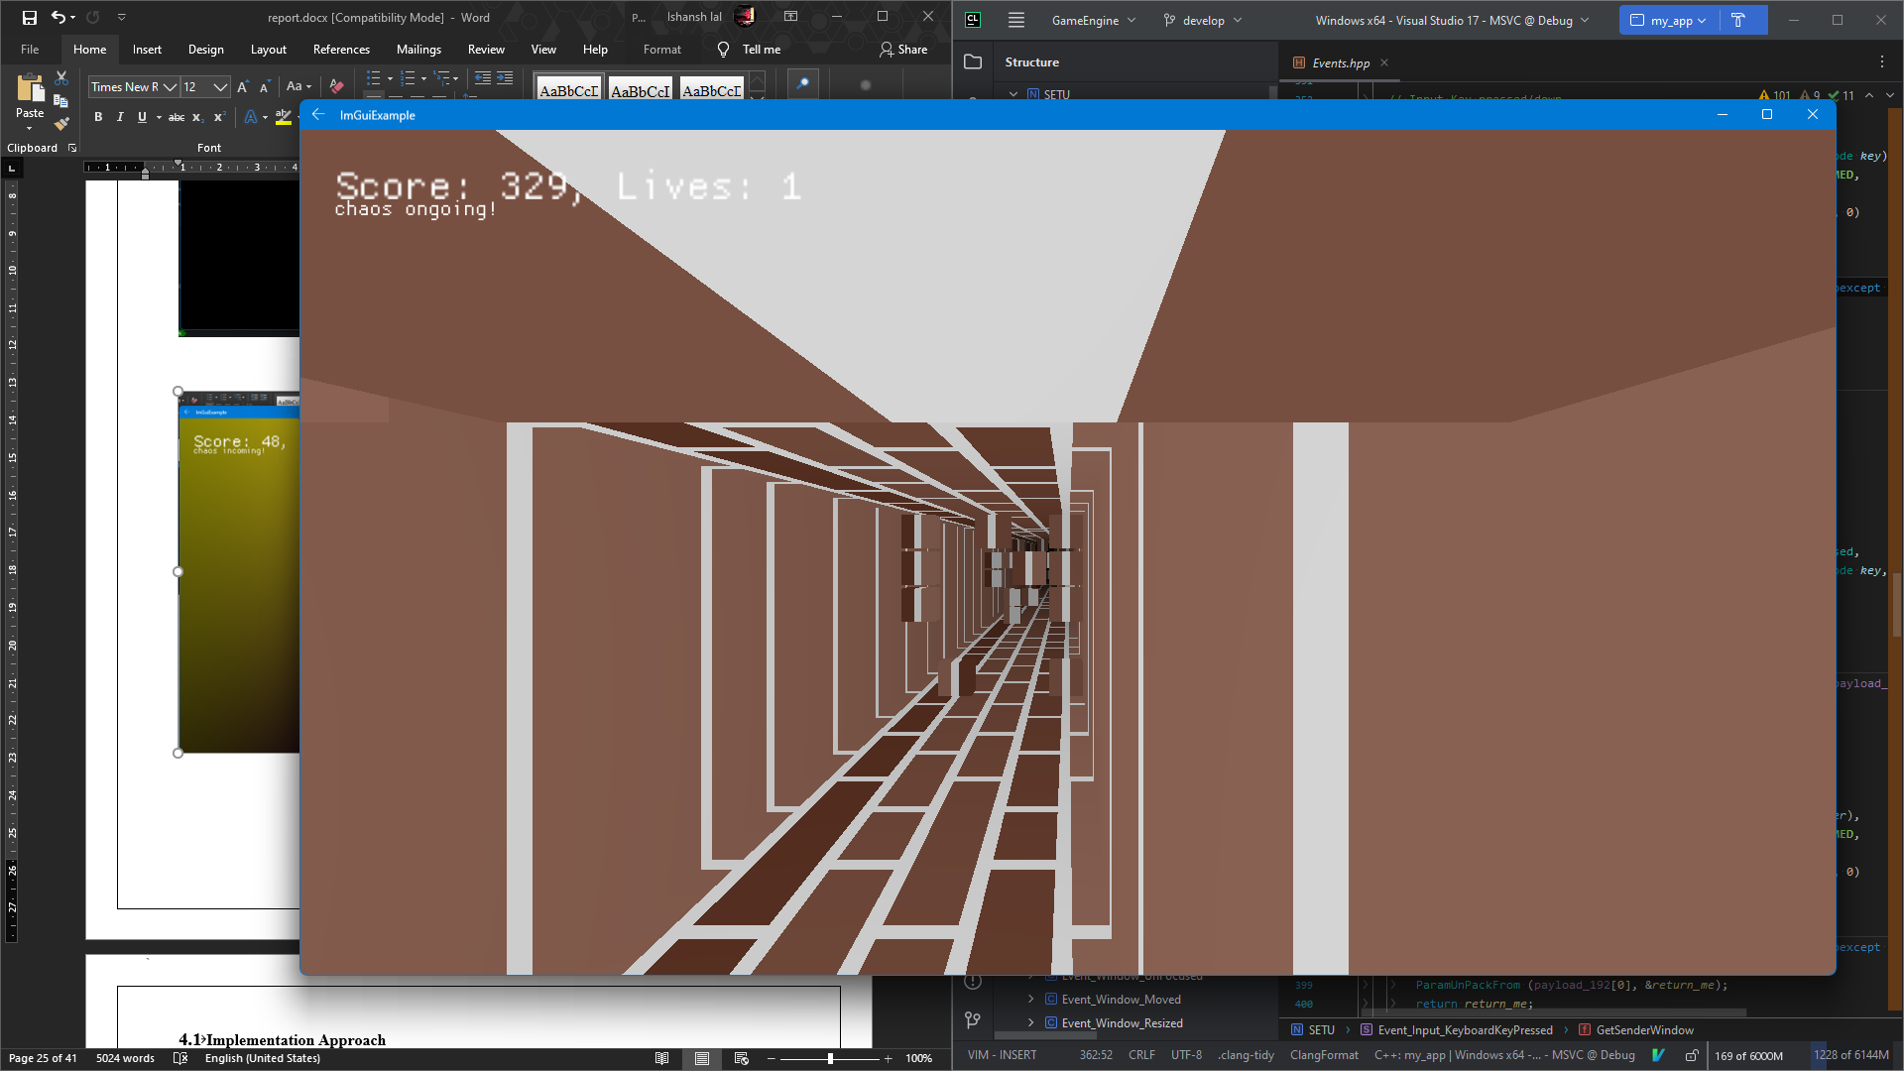Click the Cut scissors icon in Word
This screenshot has width=1904, height=1071.
[x=61, y=77]
